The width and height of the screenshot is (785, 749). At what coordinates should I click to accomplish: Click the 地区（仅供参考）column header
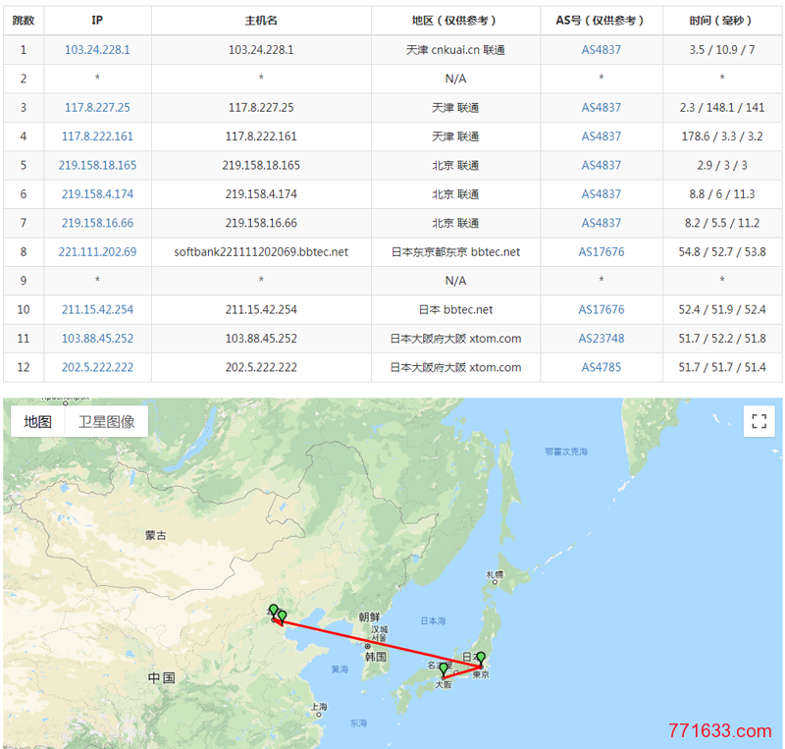(455, 21)
